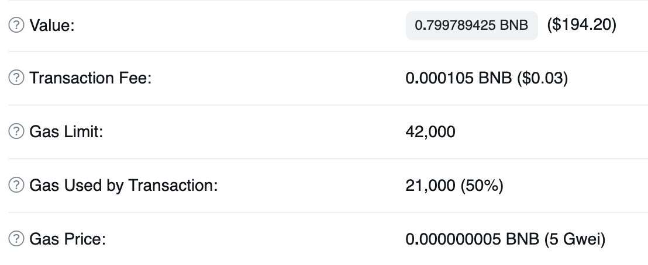The height and width of the screenshot is (265, 648).
Task: Open the Gas Limit help tooltip icon
Action: click(17, 132)
